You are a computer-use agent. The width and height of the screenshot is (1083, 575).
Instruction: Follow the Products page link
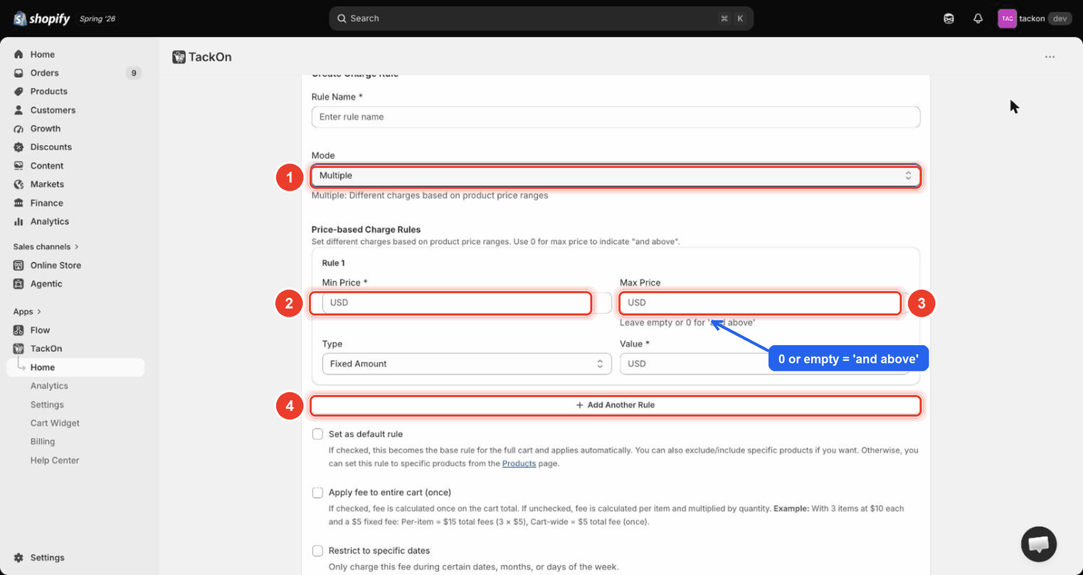click(519, 463)
